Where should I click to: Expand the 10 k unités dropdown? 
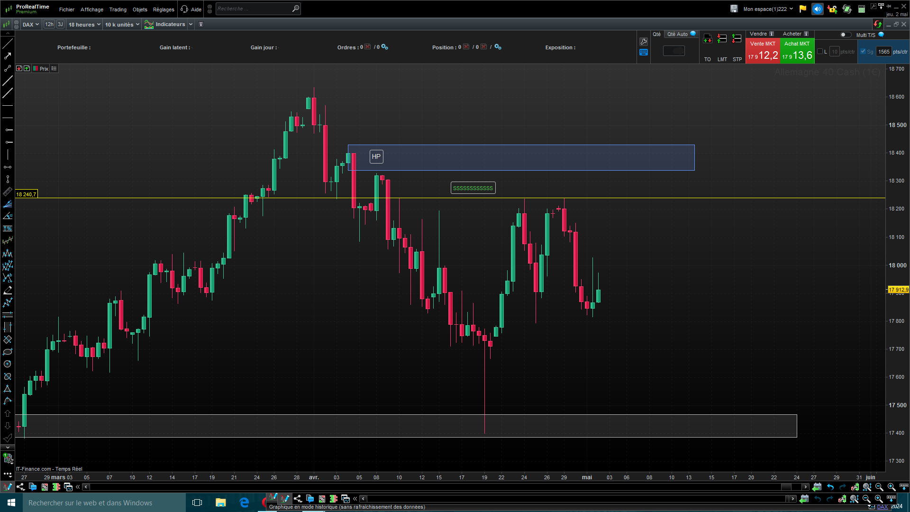point(122,25)
